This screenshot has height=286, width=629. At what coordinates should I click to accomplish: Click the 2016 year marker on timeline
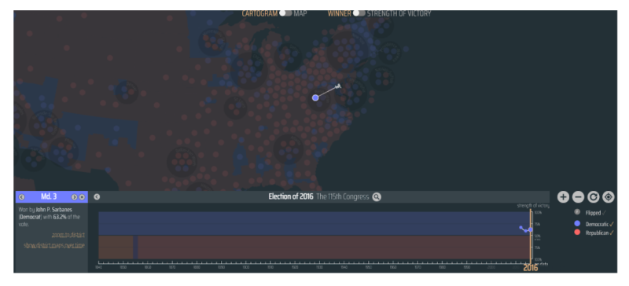530,268
